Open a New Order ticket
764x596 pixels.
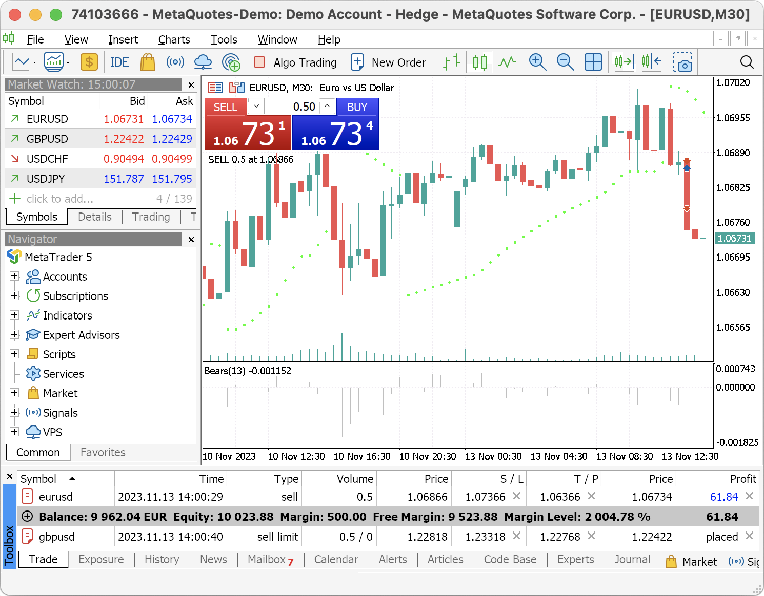point(388,62)
